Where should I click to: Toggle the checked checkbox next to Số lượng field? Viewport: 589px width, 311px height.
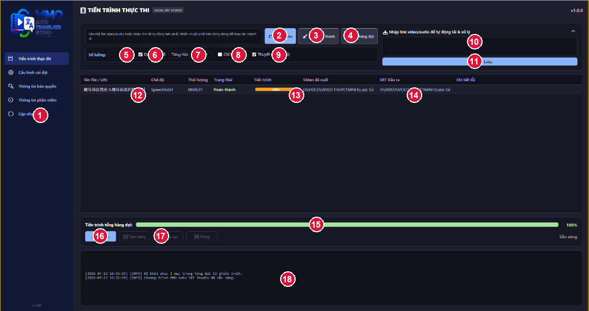coord(140,55)
